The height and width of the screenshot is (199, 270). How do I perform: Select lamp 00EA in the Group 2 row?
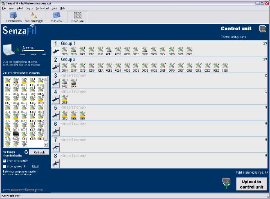100,67
